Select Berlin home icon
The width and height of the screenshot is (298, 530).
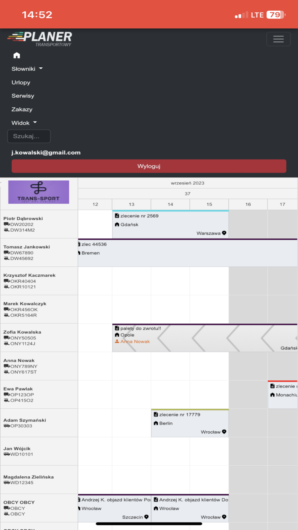156,423
